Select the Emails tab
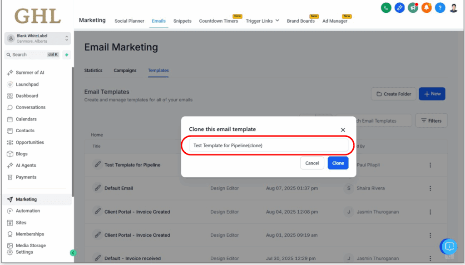Screen dimensions: 465x265 coord(158,21)
